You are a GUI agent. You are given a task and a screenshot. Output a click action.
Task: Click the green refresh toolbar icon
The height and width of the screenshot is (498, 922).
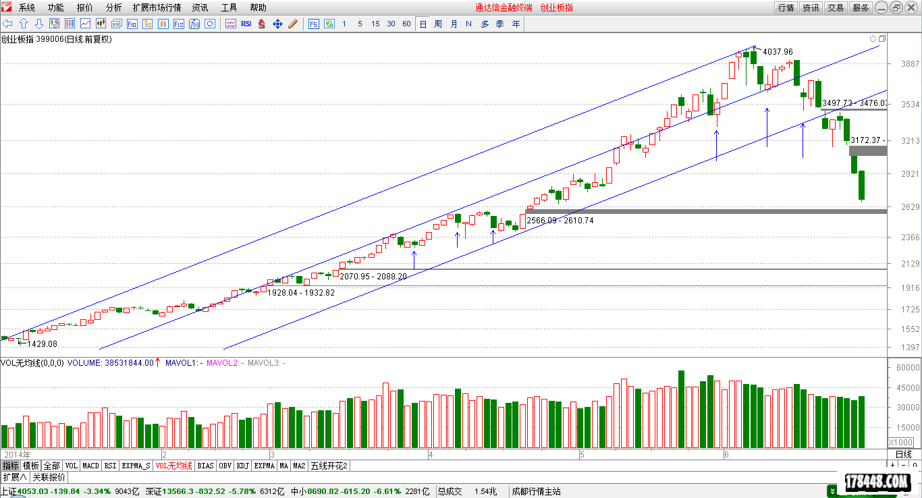pyautogui.click(x=329, y=24)
